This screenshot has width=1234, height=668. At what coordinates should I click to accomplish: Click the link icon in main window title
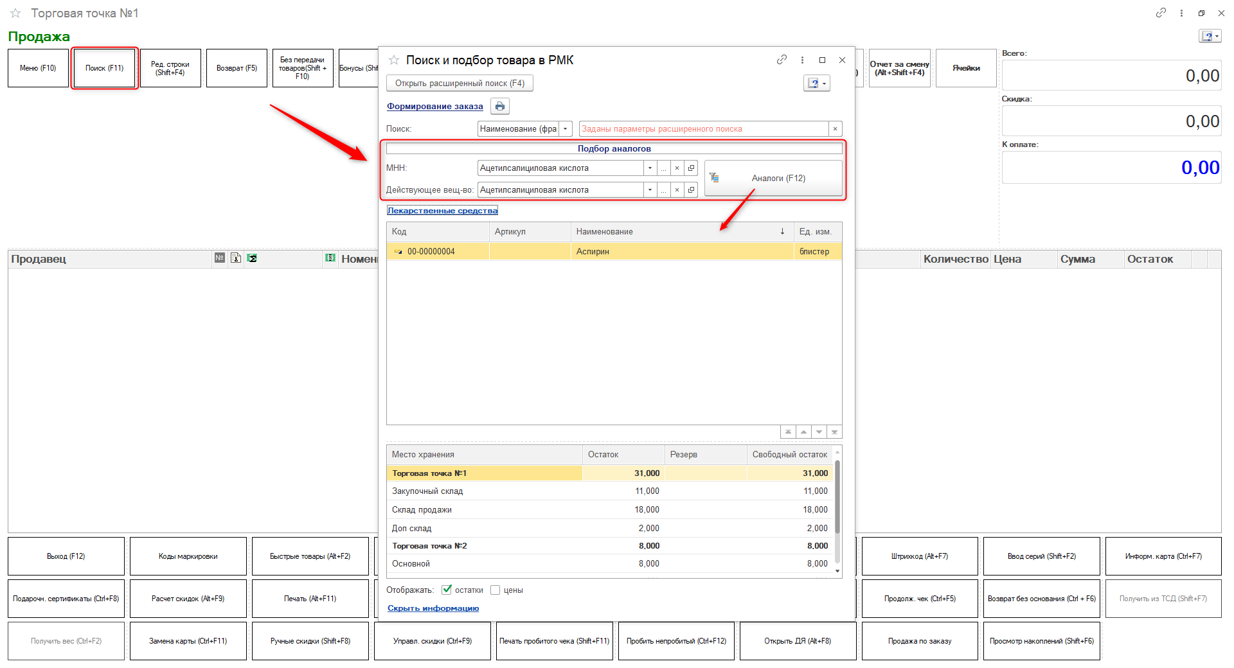pyautogui.click(x=1161, y=13)
